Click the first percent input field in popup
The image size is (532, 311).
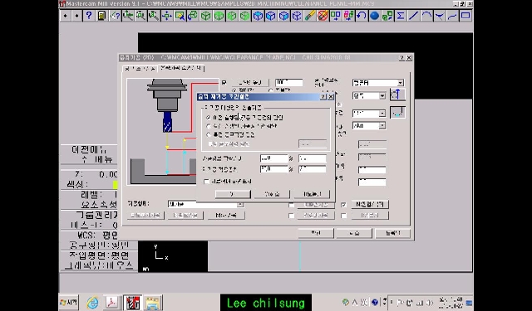(273, 158)
